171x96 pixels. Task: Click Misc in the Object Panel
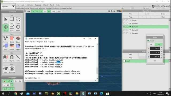click(x=163, y=17)
